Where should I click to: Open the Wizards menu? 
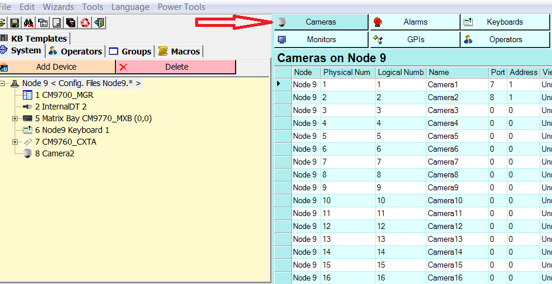click(58, 7)
